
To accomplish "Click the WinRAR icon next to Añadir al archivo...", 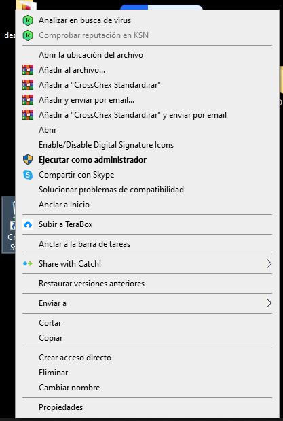I will pos(28,70).
